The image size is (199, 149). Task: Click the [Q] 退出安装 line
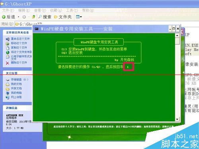[72, 53]
